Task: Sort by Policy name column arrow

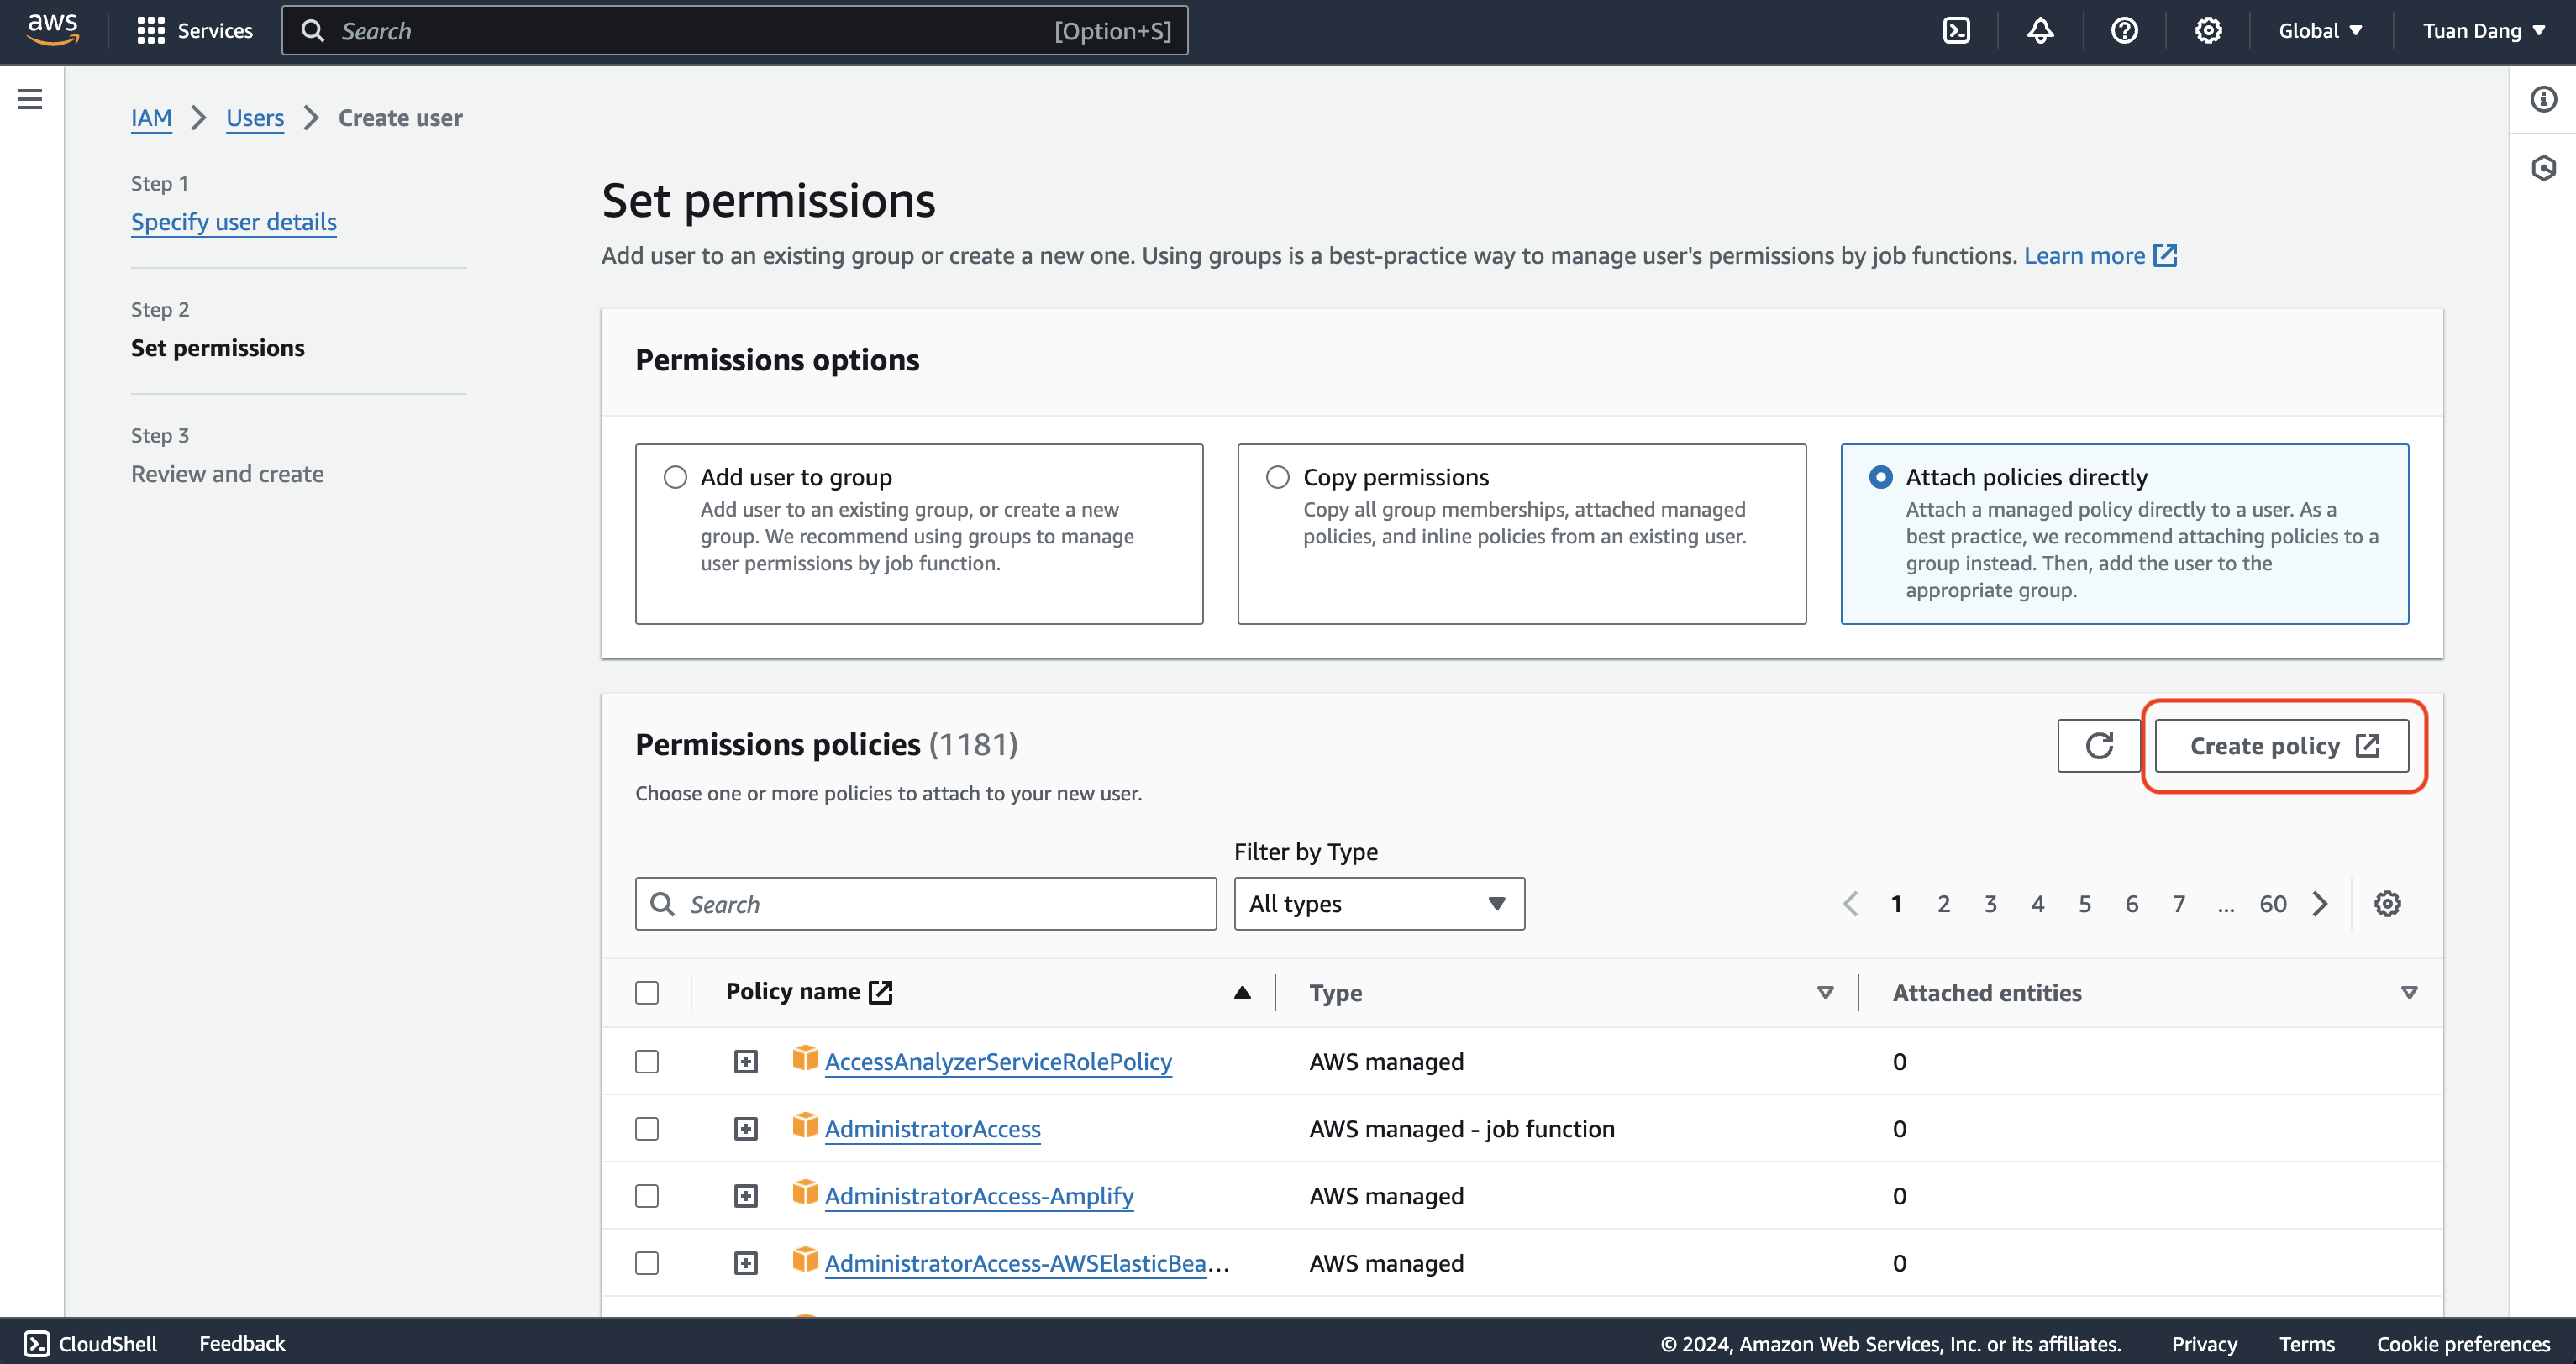Action: pyautogui.click(x=1242, y=993)
